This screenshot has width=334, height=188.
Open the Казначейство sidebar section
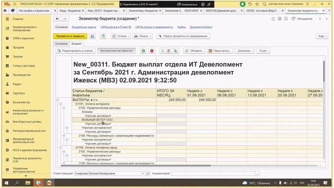click(21, 102)
